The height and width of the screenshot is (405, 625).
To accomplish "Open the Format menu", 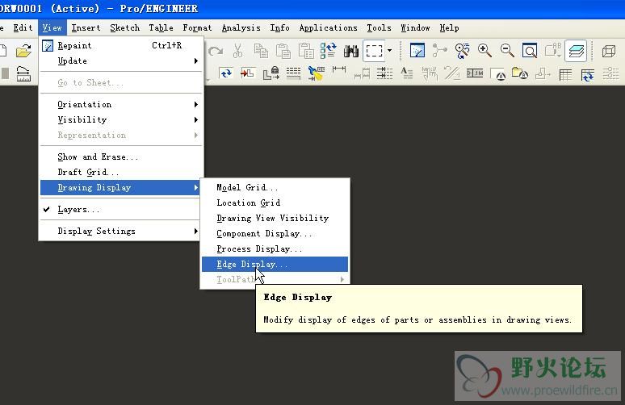I will coord(197,28).
